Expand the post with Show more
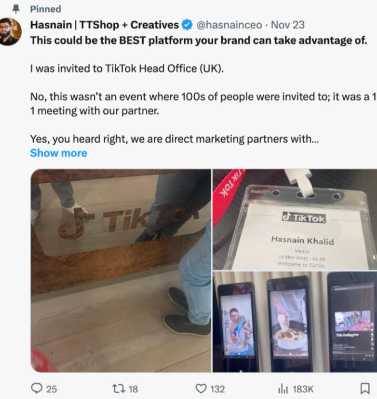Image resolution: width=377 pixels, height=399 pixels. click(x=58, y=153)
